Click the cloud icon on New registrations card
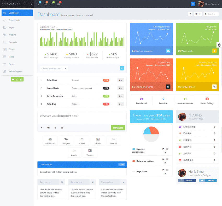Image resolution: width=222 pixels, height=206 pixels. (168, 51)
